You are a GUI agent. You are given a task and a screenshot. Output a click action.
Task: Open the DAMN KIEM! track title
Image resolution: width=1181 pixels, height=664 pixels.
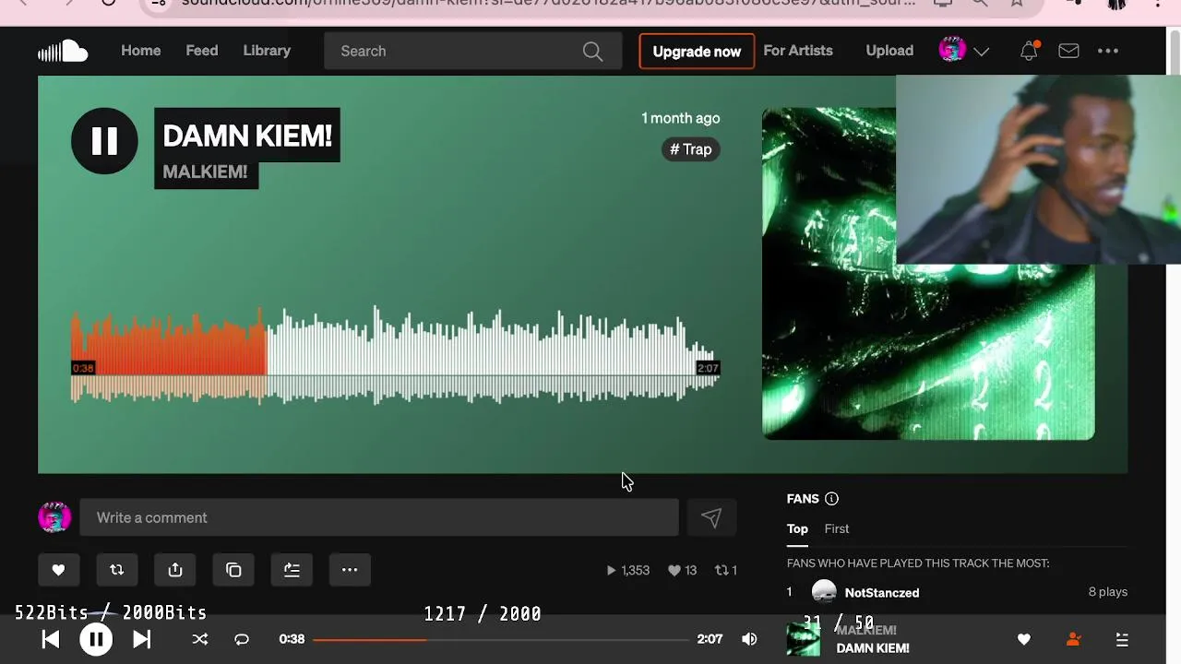(x=246, y=136)
